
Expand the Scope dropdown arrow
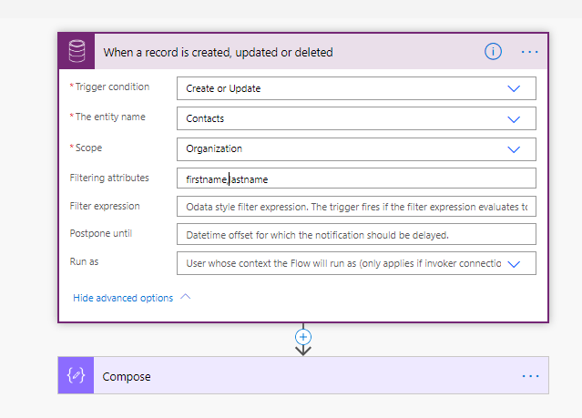(x=514, y=148)
